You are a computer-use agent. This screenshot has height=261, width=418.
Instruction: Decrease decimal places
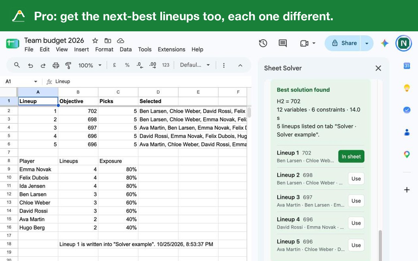(140, 65)
